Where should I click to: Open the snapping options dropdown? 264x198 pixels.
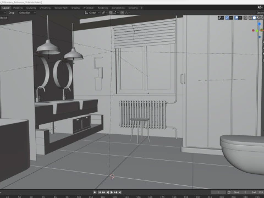(116, 13)
